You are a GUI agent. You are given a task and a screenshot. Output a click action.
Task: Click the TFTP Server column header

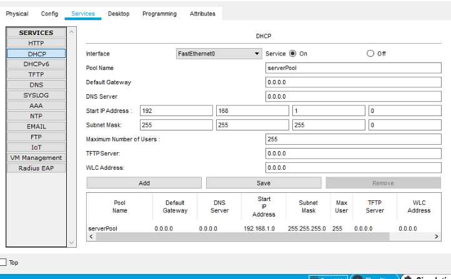click(x=375, y=207)
